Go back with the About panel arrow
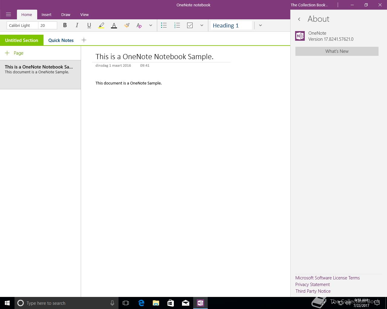Image resolution: width=387 pixels, height=309 pixels. point(299,19)
